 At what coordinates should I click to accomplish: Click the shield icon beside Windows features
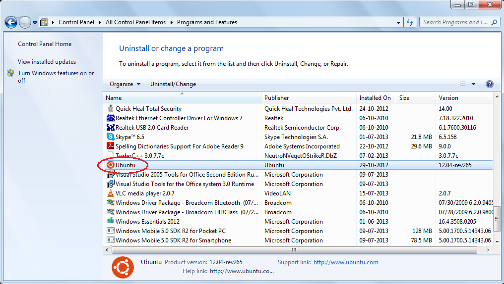10,73
